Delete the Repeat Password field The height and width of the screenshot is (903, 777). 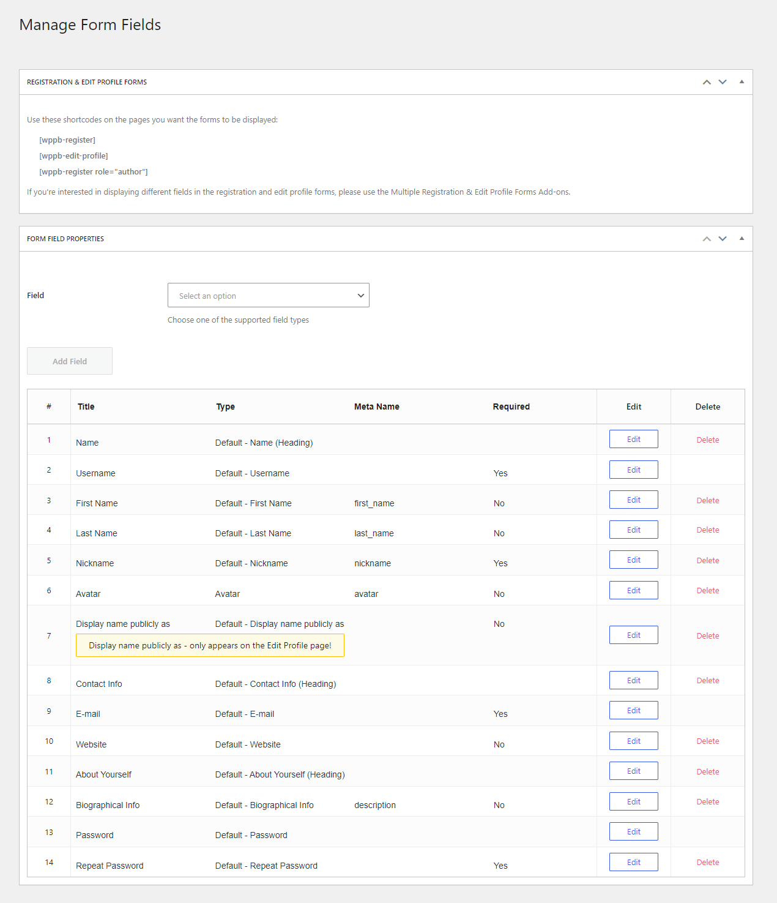[707, 863]
